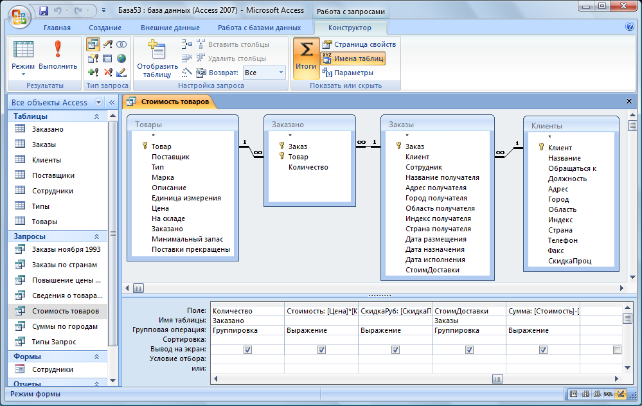Click the design grid horizontal scroll thumb
The width and height of the screenshot is (642, 406).
tap(497, 378)
